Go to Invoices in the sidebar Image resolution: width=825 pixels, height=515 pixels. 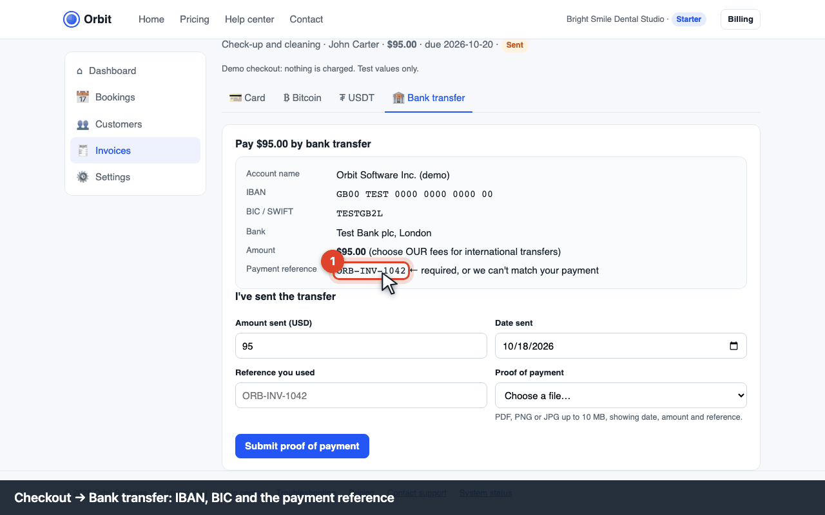pyautogui.click(x=135, y=151)
